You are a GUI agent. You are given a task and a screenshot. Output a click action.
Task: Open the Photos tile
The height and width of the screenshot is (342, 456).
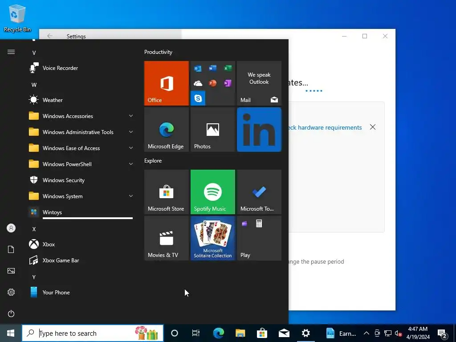212,130
